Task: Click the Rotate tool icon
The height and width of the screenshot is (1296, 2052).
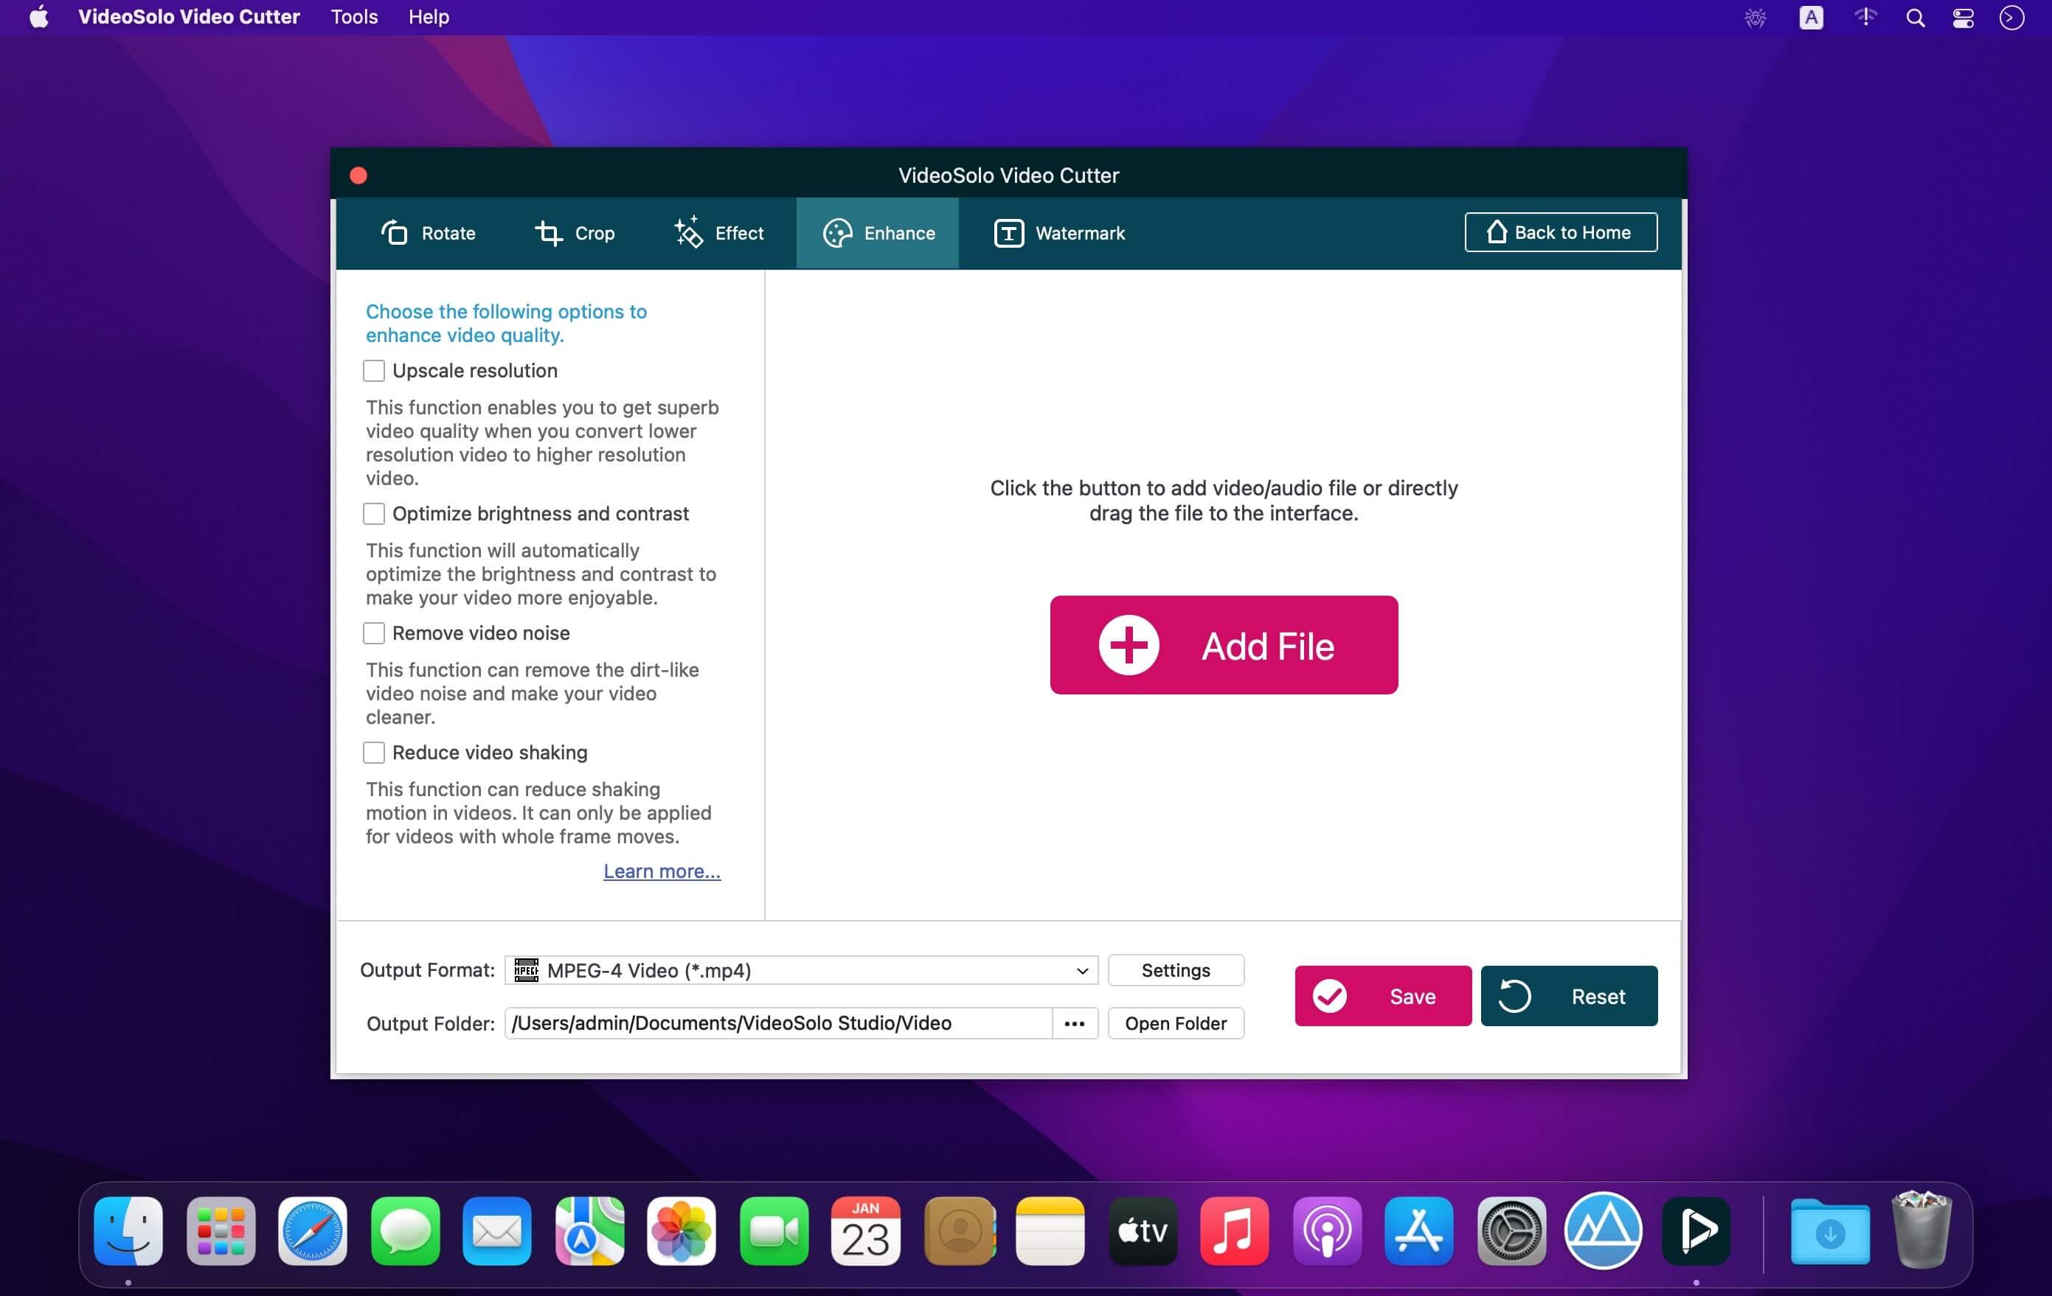Action: tap(398, 231)
